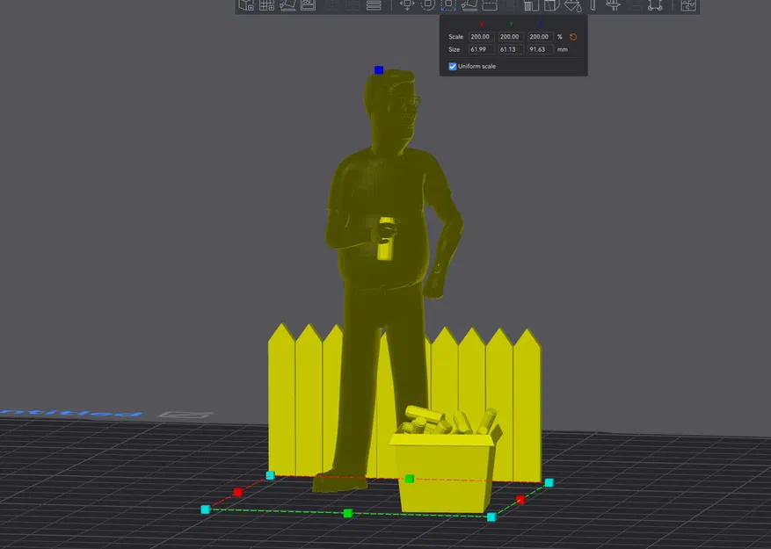Viewport: 771px width, 549px height.
Task: Click the Scale Y input field
Action: (511, 37)
